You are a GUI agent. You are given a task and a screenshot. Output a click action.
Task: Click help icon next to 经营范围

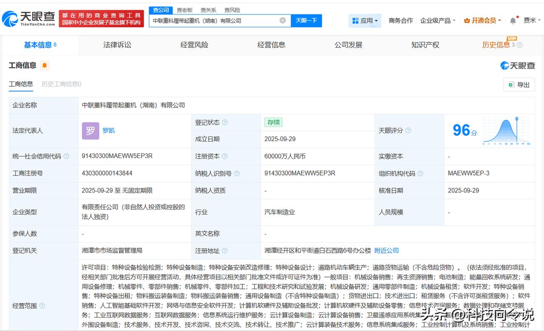point(42,306)
